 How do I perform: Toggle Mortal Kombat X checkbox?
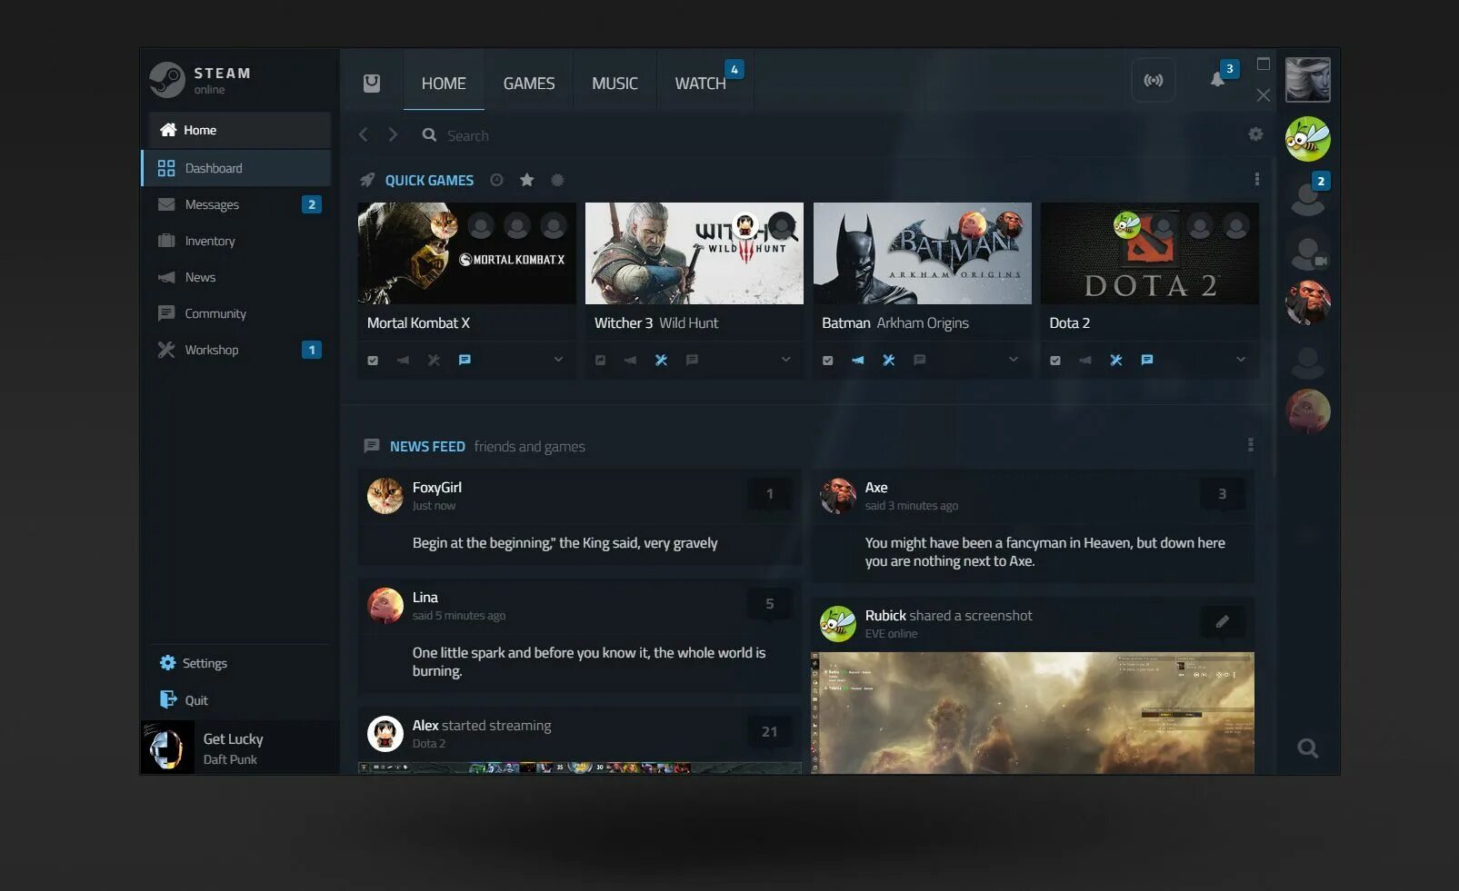tap(372, 361)
